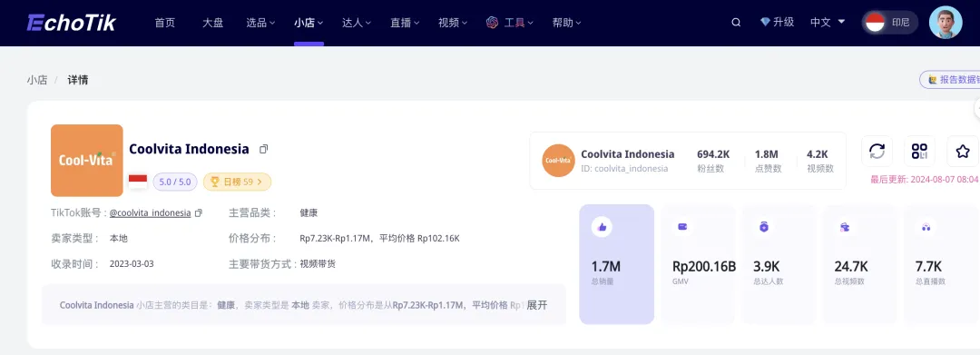Open the 小店 dropdown menu
The width and height of the screenshot is (980, 355).
(x=309, y=23)
